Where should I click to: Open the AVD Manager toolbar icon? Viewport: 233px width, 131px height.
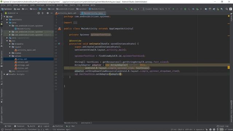tap(218, 9)
